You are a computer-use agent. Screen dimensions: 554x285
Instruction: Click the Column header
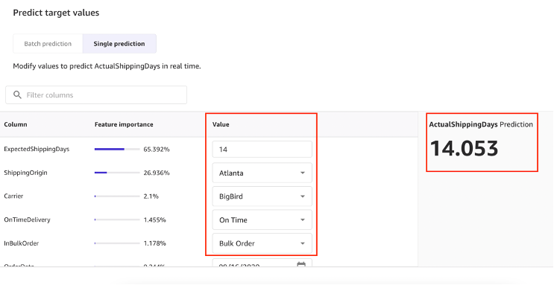click(16, 124)
